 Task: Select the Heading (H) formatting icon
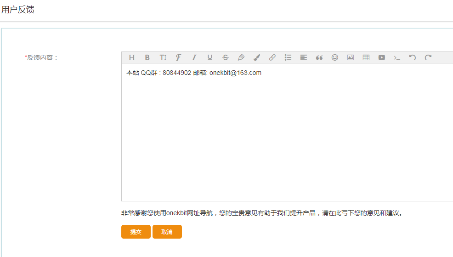pos(132,57)
